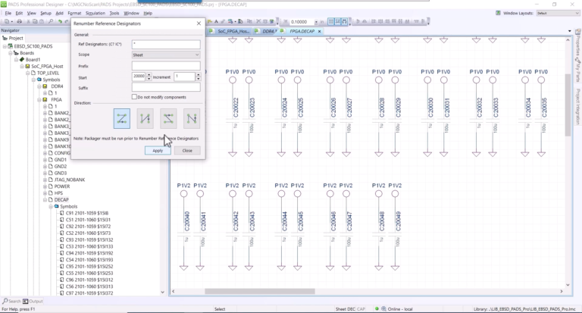Image resolution: width=582 pixels, height=313 pixels.
Task: Open the Simulation menu
Action: pos(95,13)
